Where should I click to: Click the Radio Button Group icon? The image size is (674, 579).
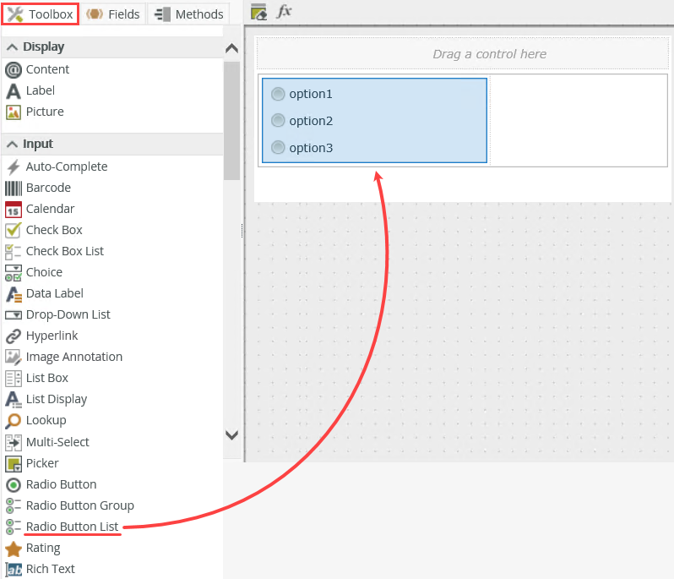(14, 505)
